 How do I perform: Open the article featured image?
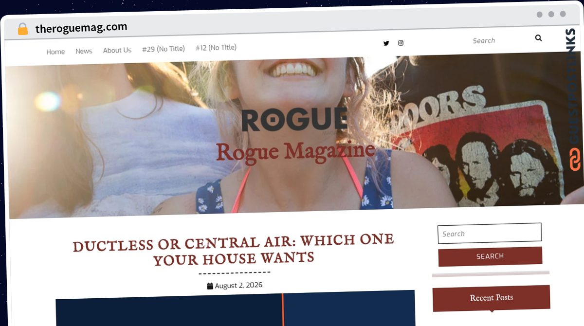coord(236,309)
